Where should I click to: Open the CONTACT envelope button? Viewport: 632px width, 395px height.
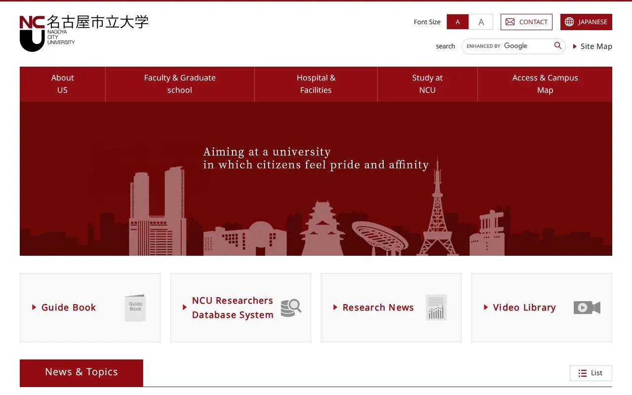[526, 22]
